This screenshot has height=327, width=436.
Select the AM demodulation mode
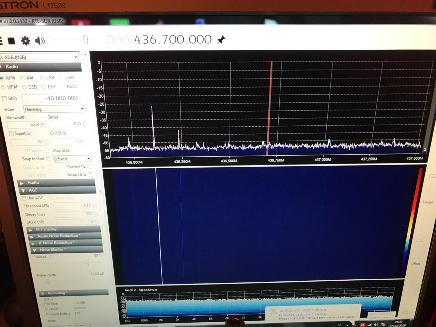(23, 78)
